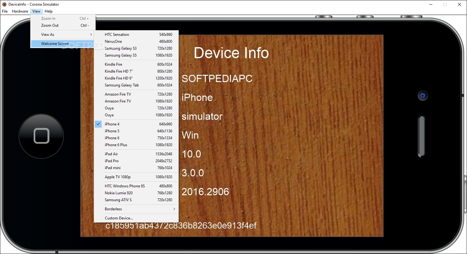Tap the iPhone home button on the device skin
This screenshot has height=254, width=467.
point(41,136)
